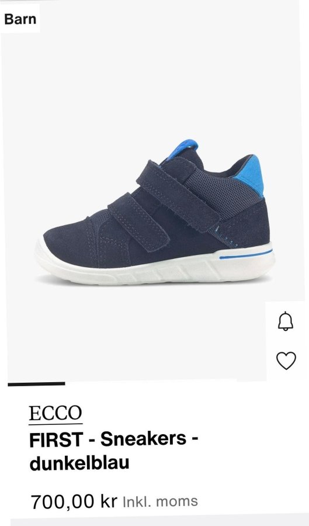The image size is (309, 526).
Task: Click the word Sneakers in product name
Action: click(x=143, y=438)
